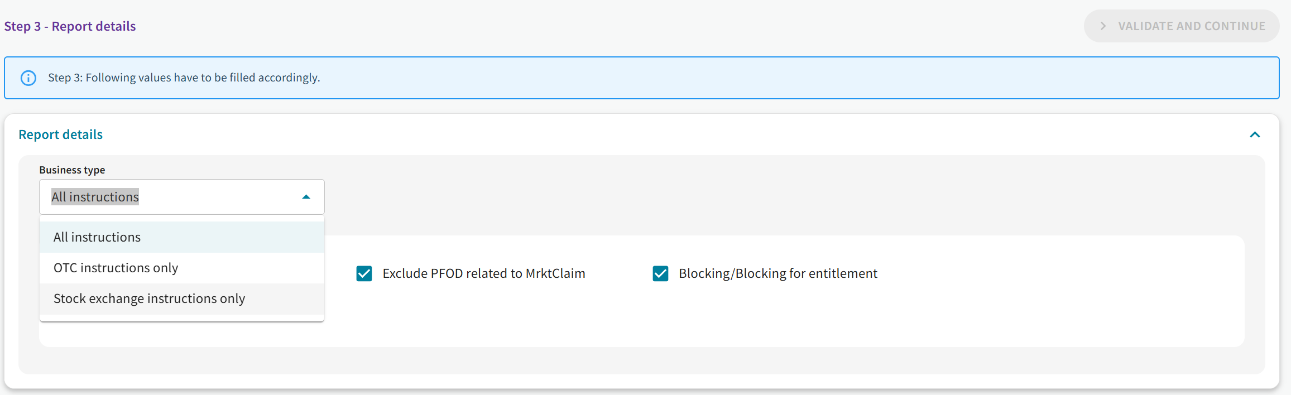The height and width of the screenshot is (395, 1291).
Task: Click the "Exclude PFOD related to MrktClaim" label text
Action: pos(483,273)
